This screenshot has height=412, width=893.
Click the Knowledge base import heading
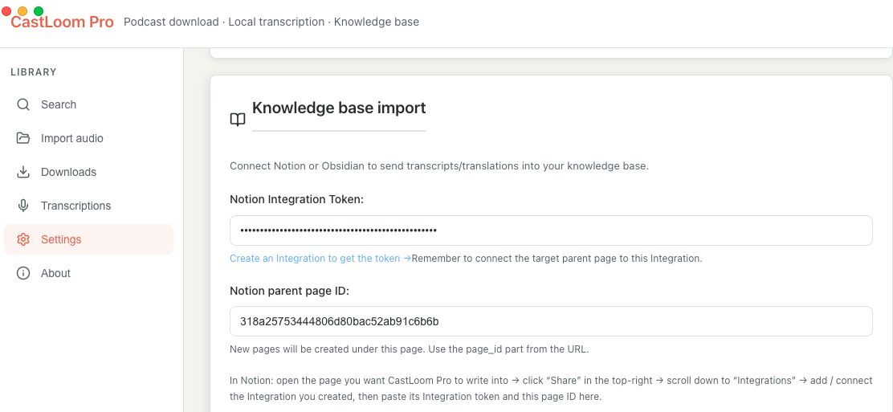(339, 108)
